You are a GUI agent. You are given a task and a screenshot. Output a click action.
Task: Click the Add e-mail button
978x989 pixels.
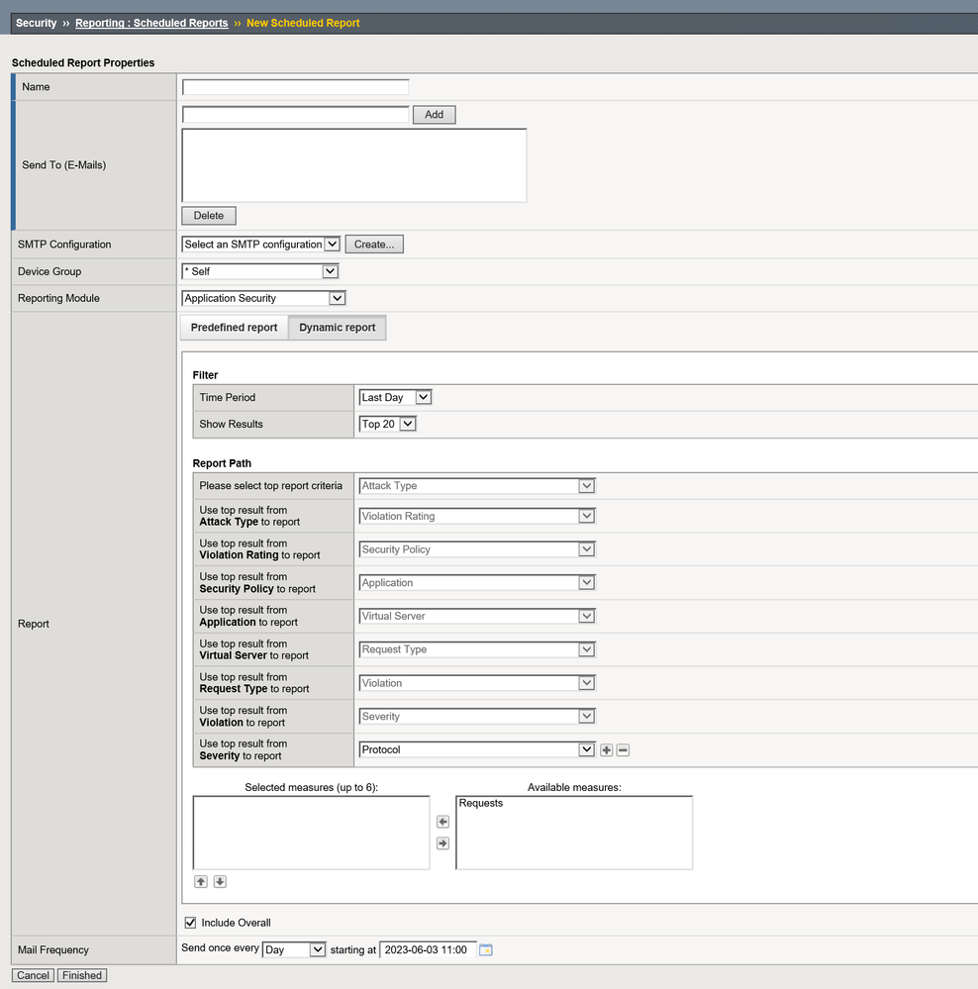pyautogui.click(x=434, y=115)
